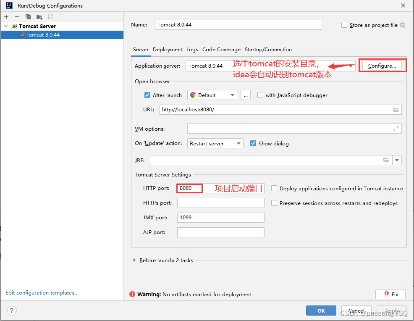Uncheck the Show dialog checkbox
This screenshot has width=414, height=321.
253,143
